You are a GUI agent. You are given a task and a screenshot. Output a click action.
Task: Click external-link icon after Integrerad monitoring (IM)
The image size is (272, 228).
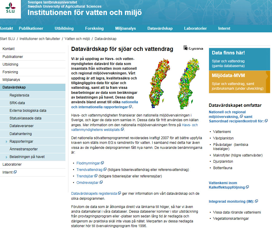(257, 201)
